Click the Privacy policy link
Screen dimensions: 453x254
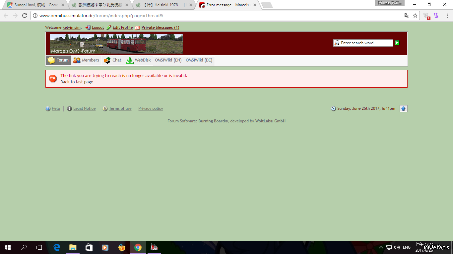point(151,108)
